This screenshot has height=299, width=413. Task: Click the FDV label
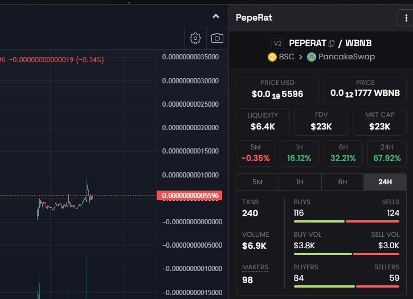[321, 115]
